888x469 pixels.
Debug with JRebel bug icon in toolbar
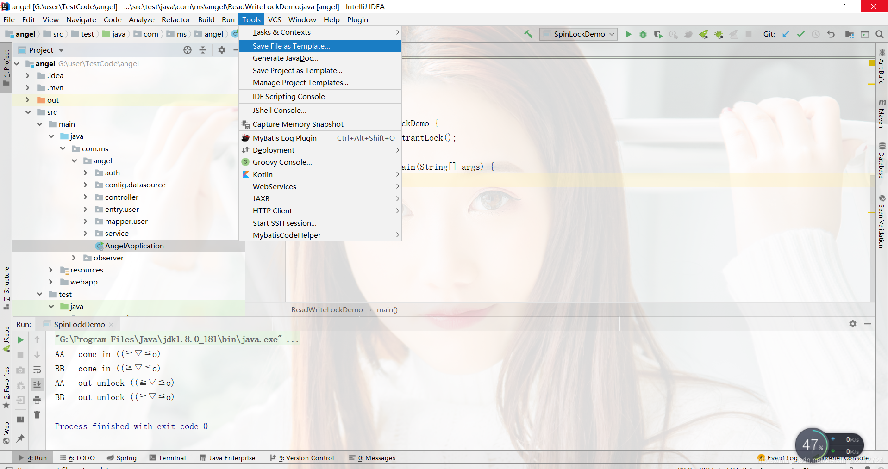pyautogui.click(x=719, y=34)
